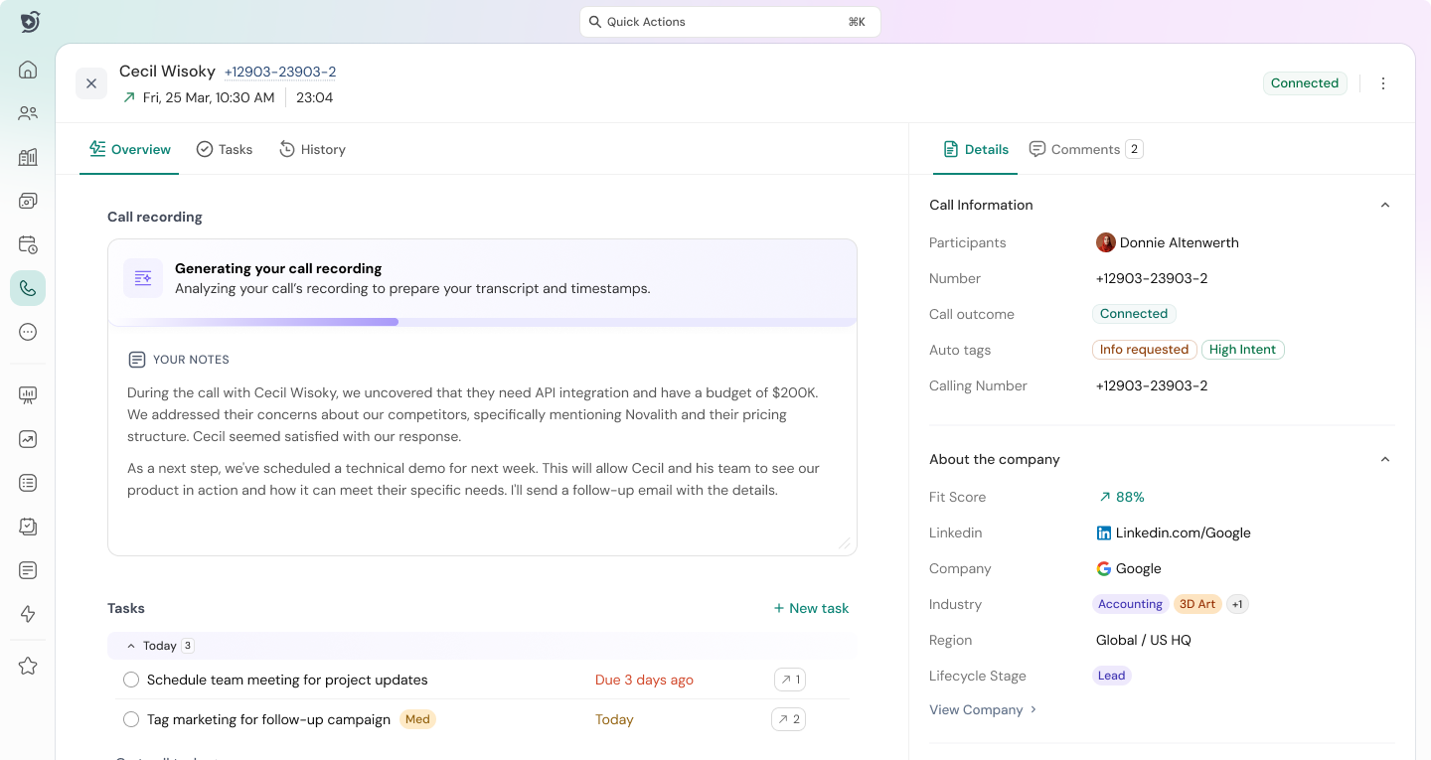The height and width of the screenshot is (760, 1431).
Task: Click the Google logo next to Company
Action: [x=1103, y=568]
